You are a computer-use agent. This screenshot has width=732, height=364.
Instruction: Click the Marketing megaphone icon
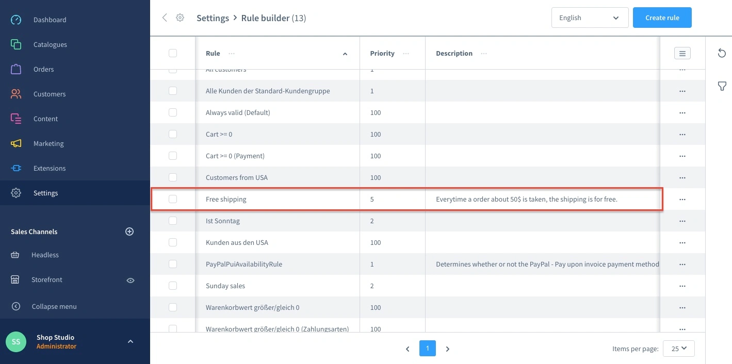click(x=16, y=143)
